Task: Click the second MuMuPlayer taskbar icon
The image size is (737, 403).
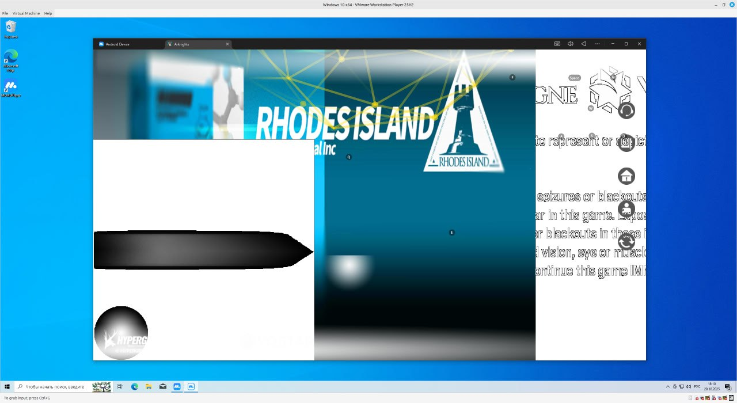Action: tap(191, 386)
